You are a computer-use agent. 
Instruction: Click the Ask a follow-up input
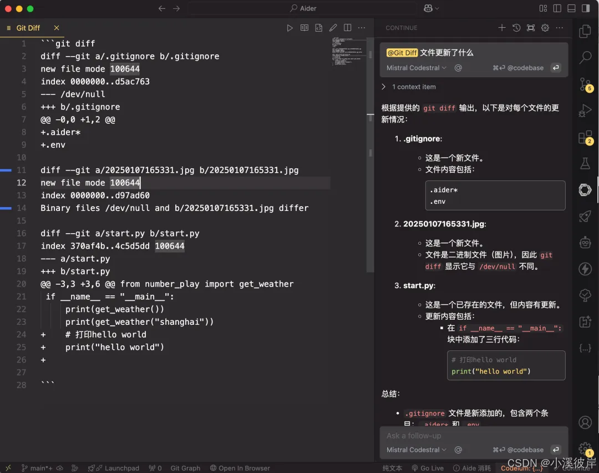click(474, 436)
